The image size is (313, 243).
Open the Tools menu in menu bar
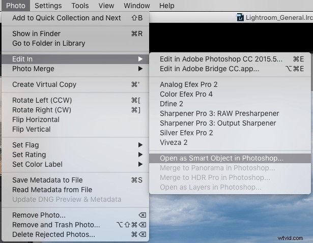pos(80,6)
